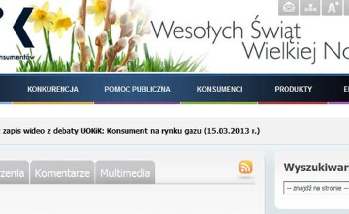The image size is (349, 214).
Task: Open the POMOC PUBLICZNA menu
Action: [x=137, y=90]
